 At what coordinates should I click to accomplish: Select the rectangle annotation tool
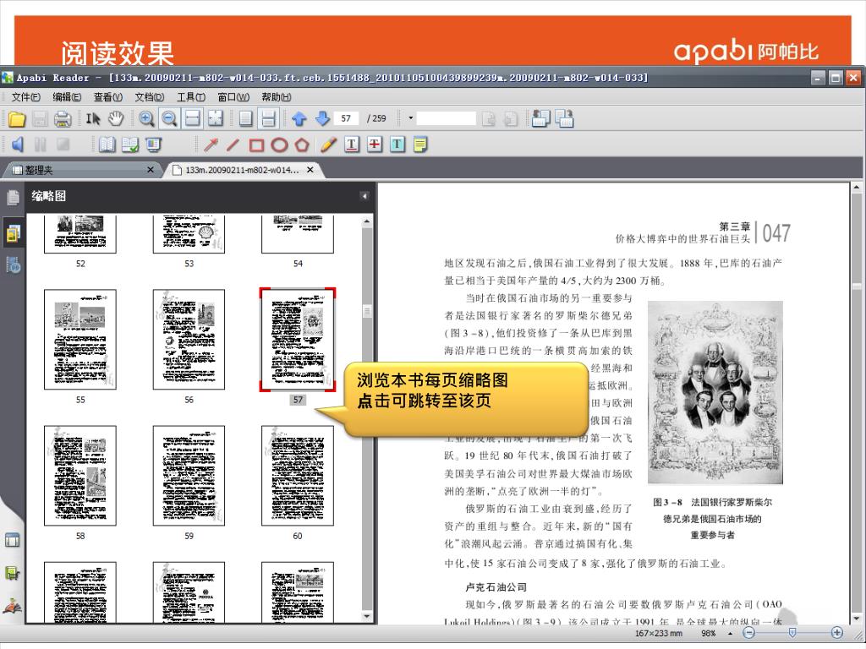click(256, 145)
